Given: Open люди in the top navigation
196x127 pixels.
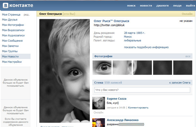Looking at the screenshot, I should click(x=177, y=6).
